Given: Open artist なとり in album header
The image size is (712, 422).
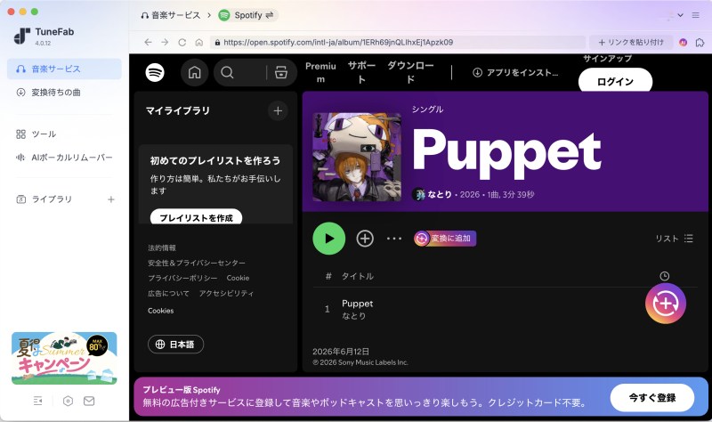Looking at the screenshot, I should pyautogui.click(x=440, y=194).
